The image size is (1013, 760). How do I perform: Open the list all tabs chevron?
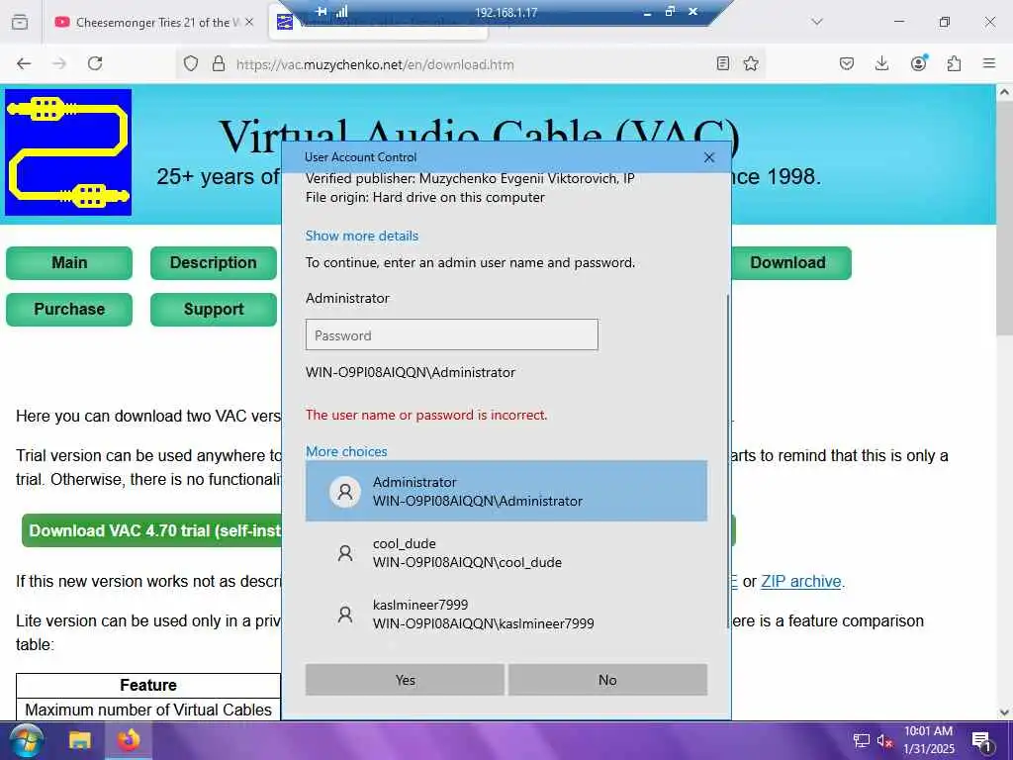click(817, 22)
